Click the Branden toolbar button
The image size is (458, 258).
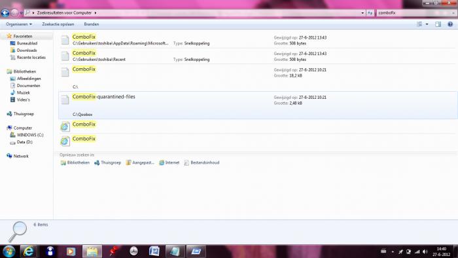[x=92, y=24]
